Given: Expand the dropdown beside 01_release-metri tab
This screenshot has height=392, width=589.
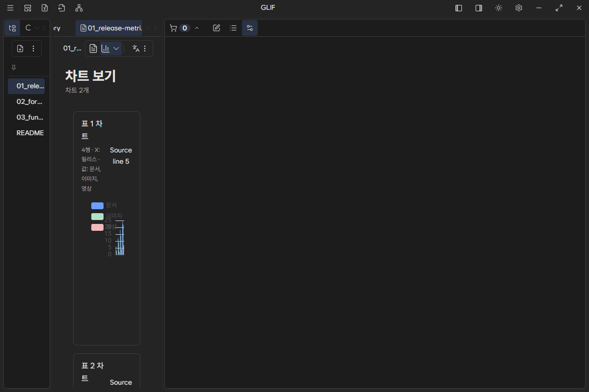Looking at the screenshot, I should click(x=149, y=28).
